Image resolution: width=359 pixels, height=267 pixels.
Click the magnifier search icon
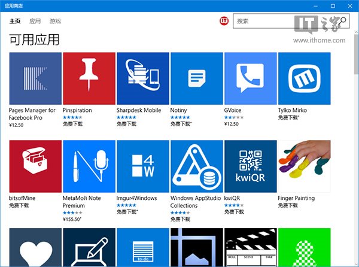coord(342,21)
